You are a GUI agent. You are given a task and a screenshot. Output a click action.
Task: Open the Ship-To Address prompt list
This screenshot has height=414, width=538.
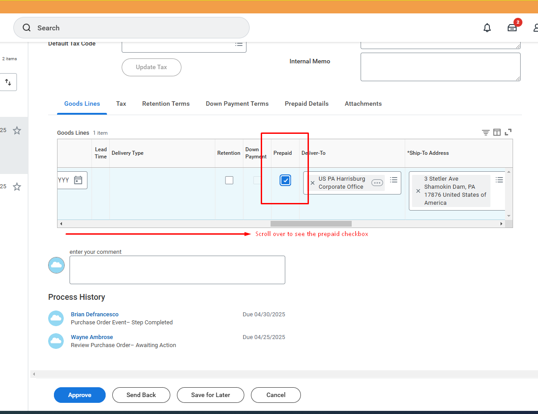click(x=499, y=180)
